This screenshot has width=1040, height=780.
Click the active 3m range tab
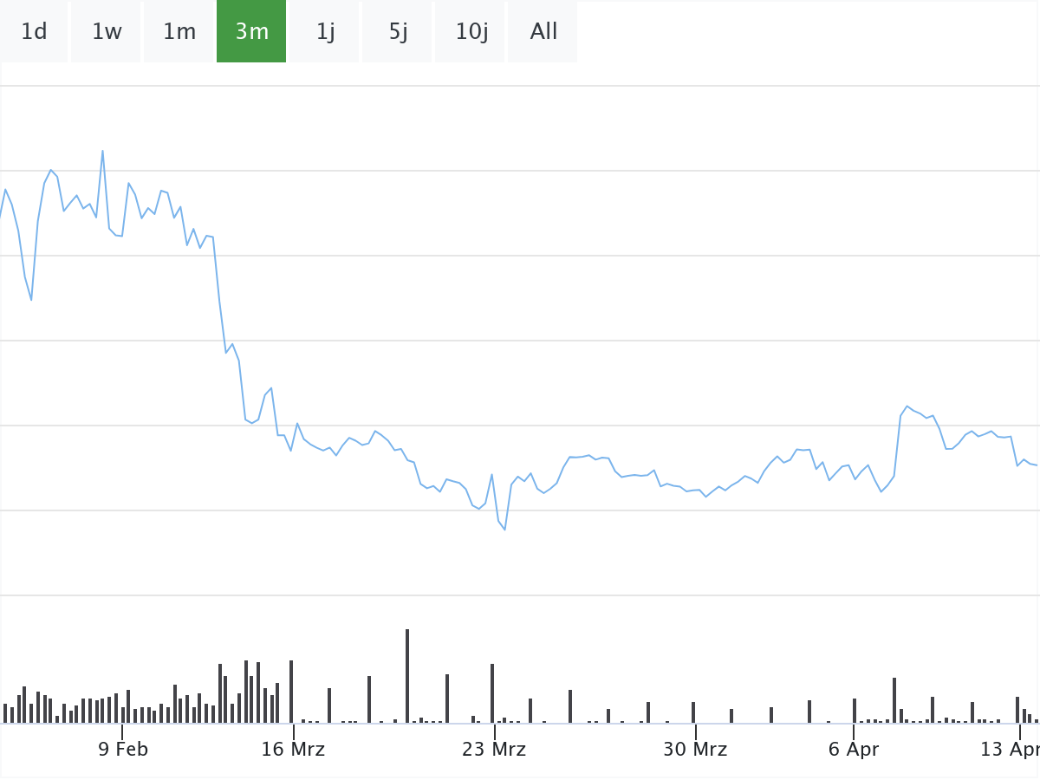(251, 32)
